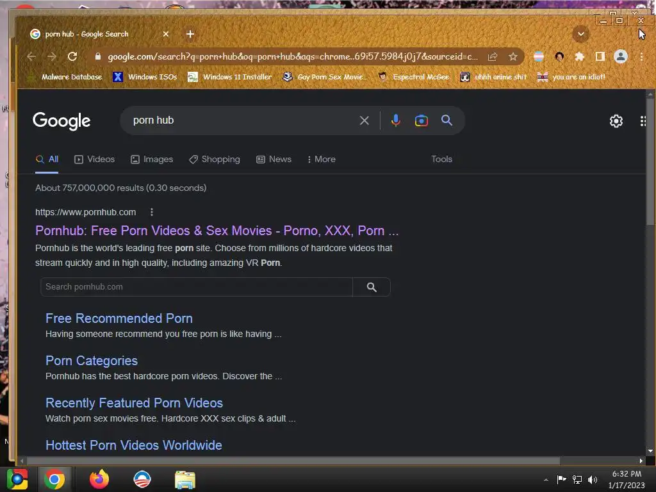Screen dimensions: 656x492
Task: Reload the current page
Action: pos(72,56)
